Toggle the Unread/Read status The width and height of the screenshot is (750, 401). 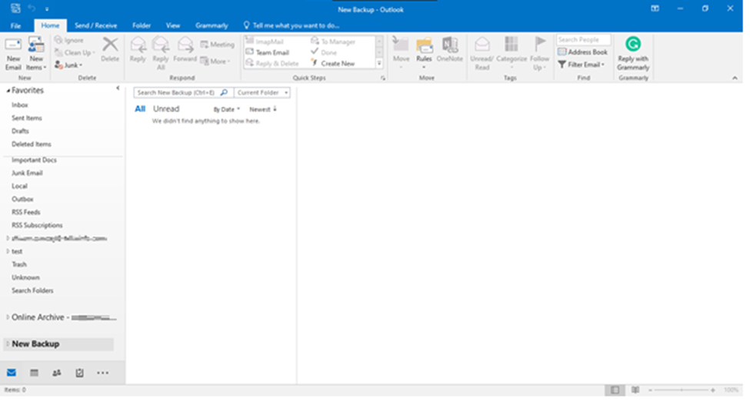point(482,54)
